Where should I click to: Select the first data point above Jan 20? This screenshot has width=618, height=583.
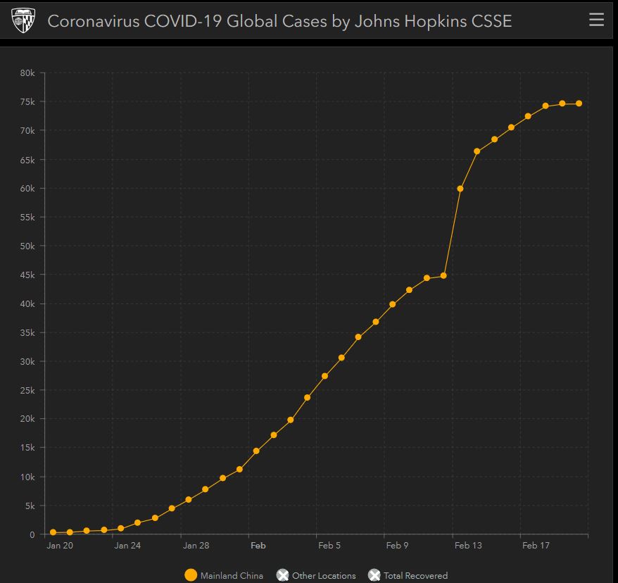point(53,532)
